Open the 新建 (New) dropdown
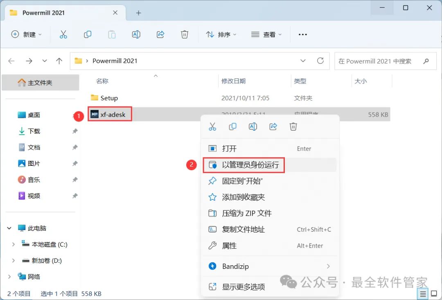Screen dimensions: 442x300 (26, 34)
